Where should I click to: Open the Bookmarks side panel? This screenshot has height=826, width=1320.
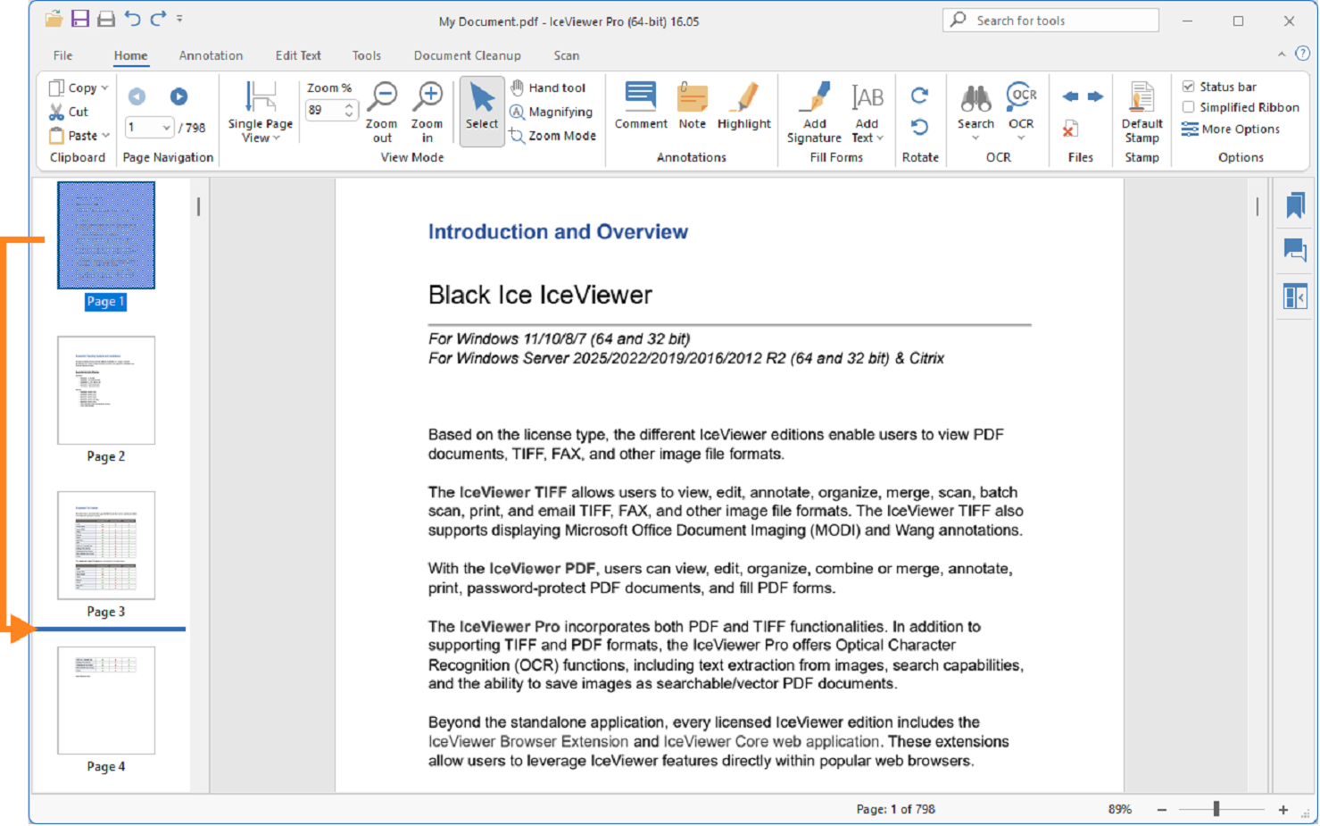point(1295,205)
